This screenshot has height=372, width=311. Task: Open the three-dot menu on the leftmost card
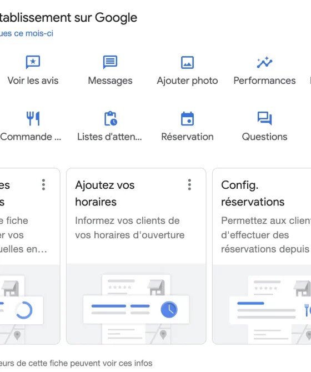pos(43,184)
